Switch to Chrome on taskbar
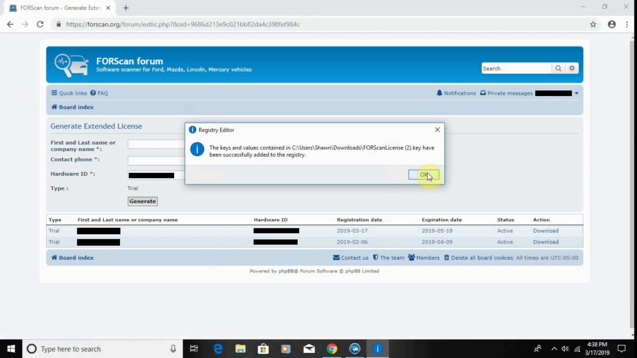The width and height of the screenshot is (637, 358). (x=332, y=349)
